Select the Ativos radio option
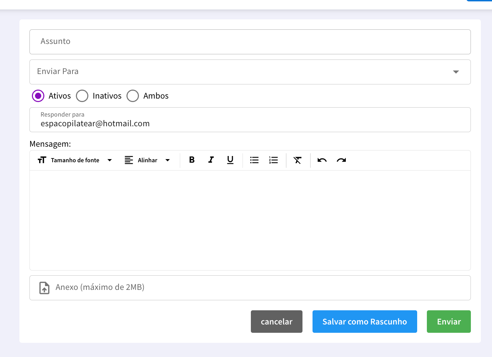 (38, 96)
